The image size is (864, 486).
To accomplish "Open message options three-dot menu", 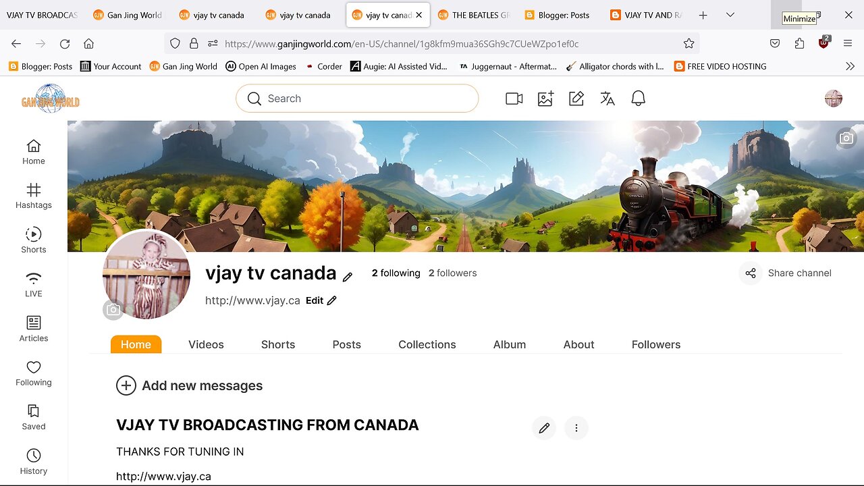I will 576,428.
